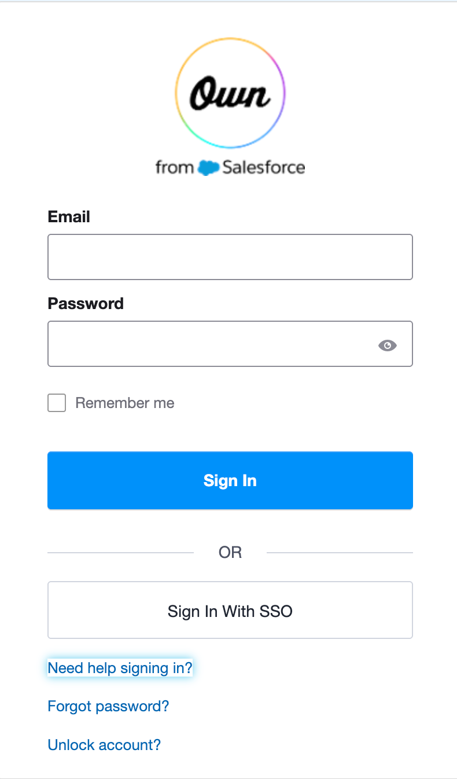
Task: Choose Sign In With SSO
Action: click(230, 610)
